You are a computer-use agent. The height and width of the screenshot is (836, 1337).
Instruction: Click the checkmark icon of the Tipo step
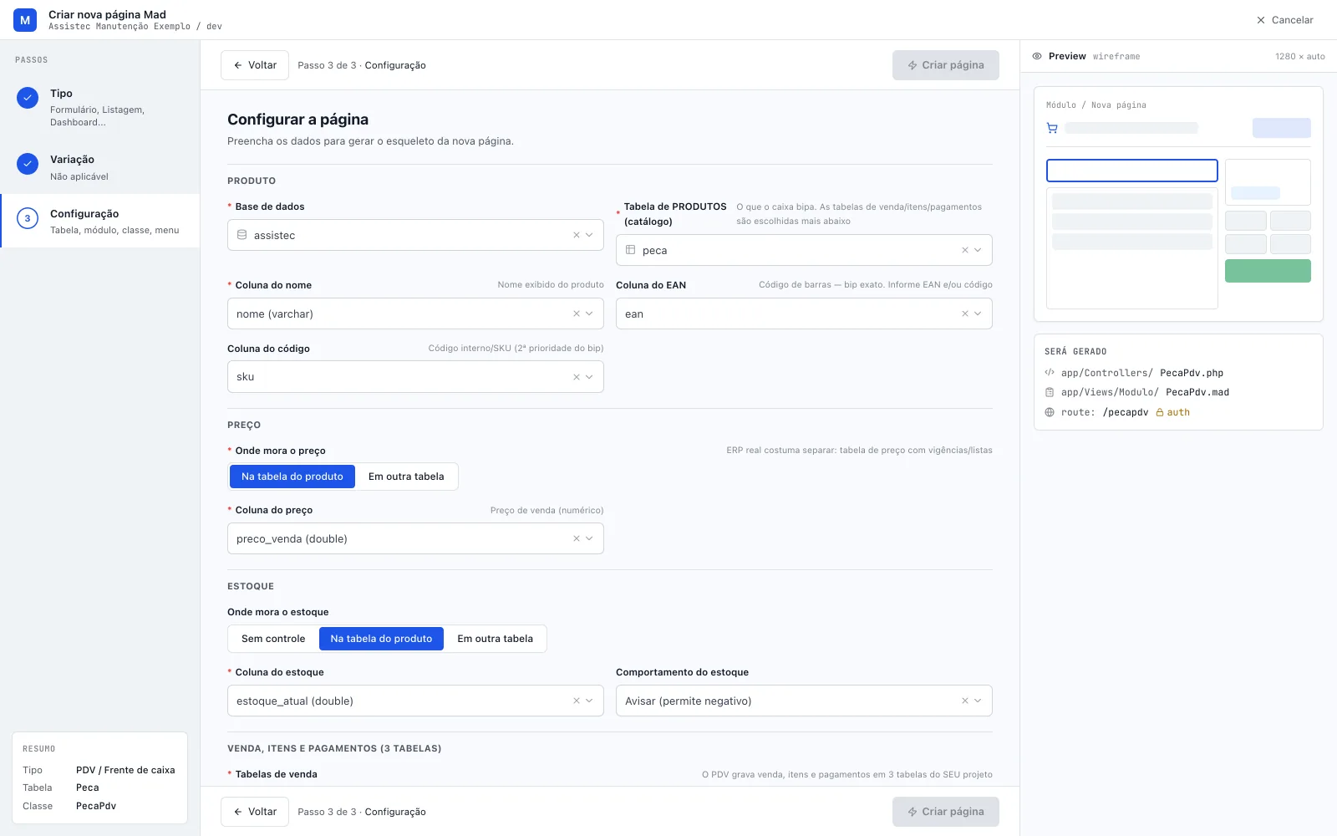pos(28,98)
